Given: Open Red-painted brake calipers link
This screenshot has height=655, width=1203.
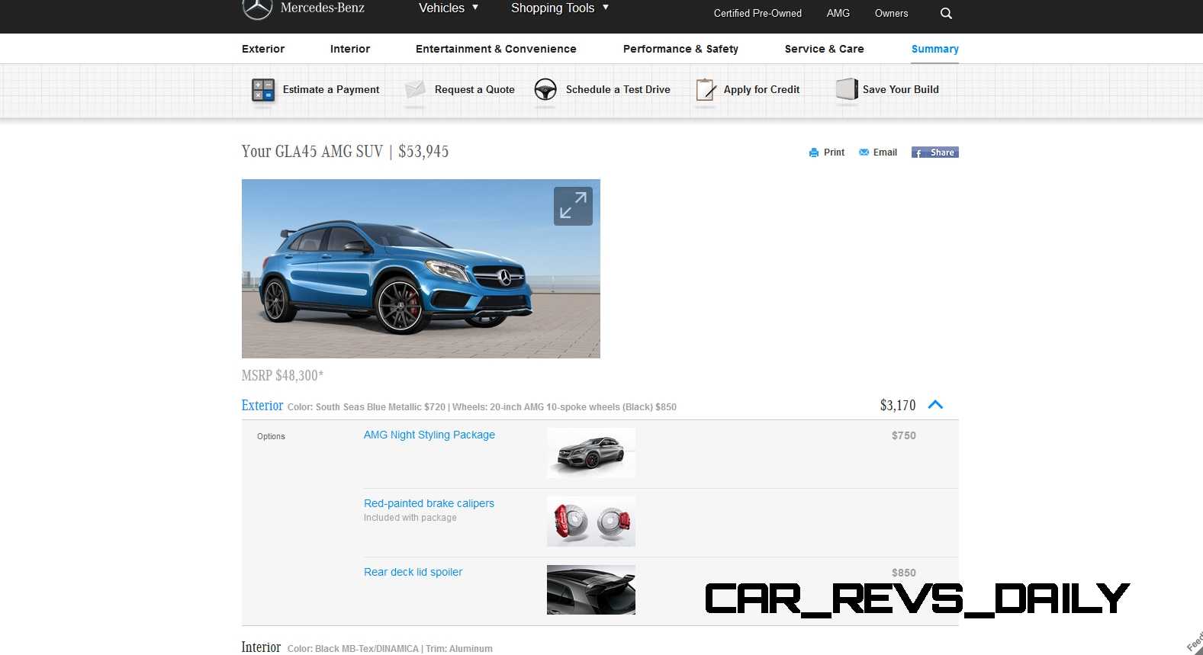Looking at the screenshot, I should (429, 503).
